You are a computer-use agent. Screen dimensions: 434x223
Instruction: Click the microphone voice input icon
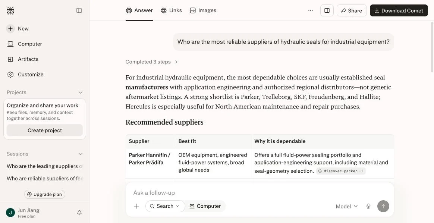click(368, 206)
